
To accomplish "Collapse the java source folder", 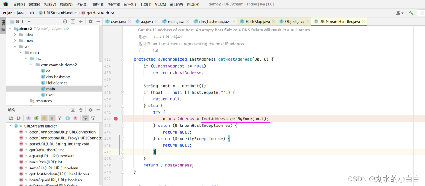I will [26, 58].
